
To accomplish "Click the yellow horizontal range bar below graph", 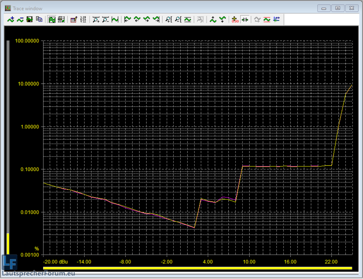I will pyautogui.click(x=198, y=268).
